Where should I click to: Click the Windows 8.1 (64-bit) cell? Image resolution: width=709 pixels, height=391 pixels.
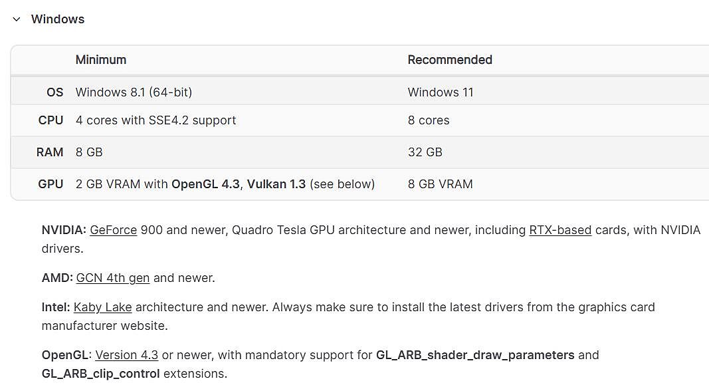[x=134, y=92]
